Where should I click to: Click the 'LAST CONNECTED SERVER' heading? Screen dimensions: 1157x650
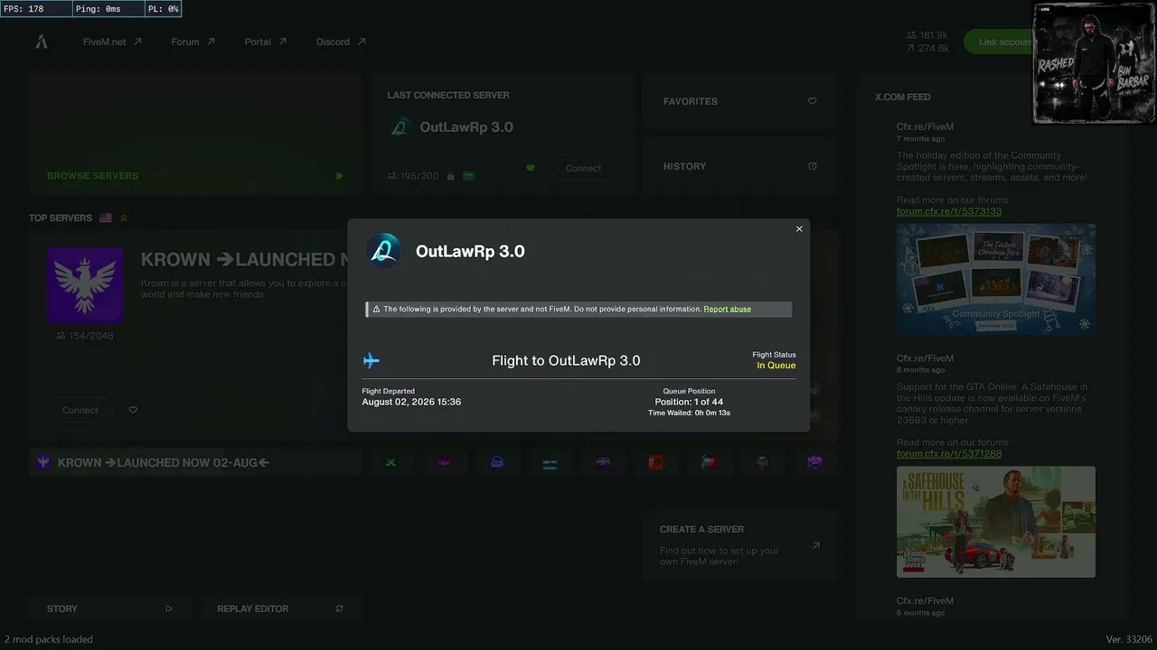448,95
